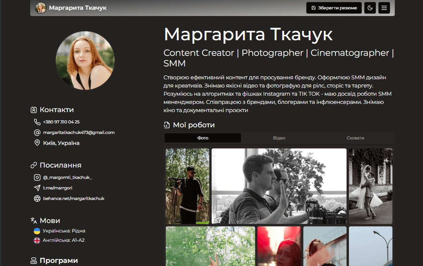This screenshot has height=266, width=423.
Task: Click the floppy disk icon on Зберегти резюме
Action: pos(314,7)
